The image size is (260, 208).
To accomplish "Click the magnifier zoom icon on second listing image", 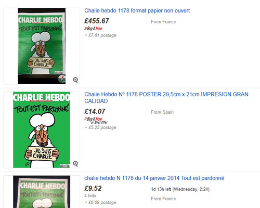I will coord(75,164).
